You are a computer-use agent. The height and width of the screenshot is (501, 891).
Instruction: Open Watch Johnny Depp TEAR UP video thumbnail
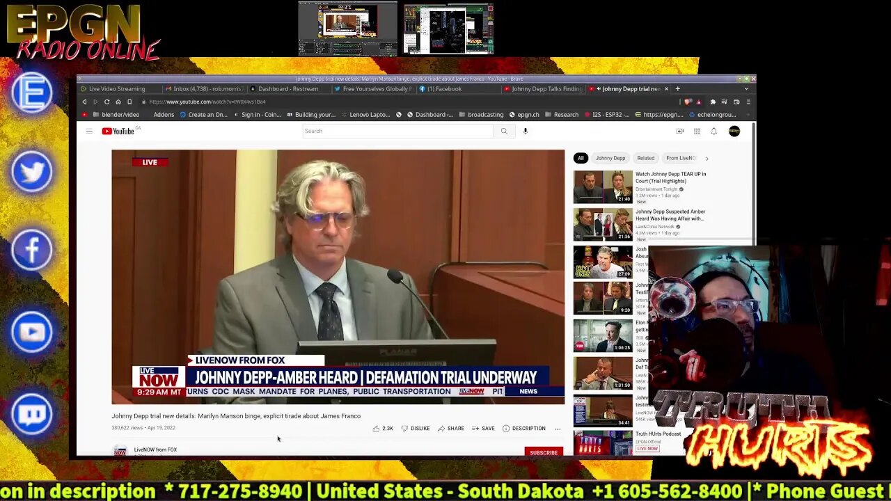[603, 187]
